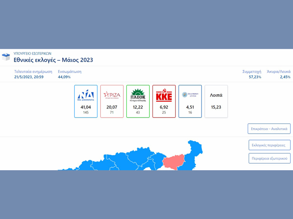Open the Λοιπά (others) results card
293x219 pixels.
216,101
